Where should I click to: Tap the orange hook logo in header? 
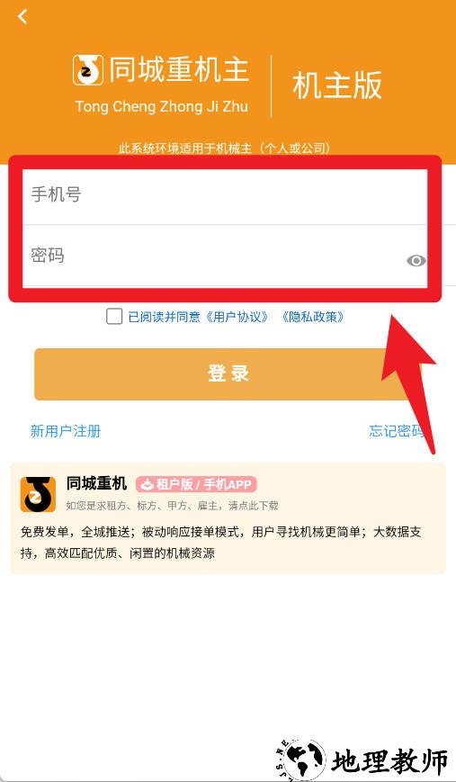pyautogui.click(x=88, y=70)
